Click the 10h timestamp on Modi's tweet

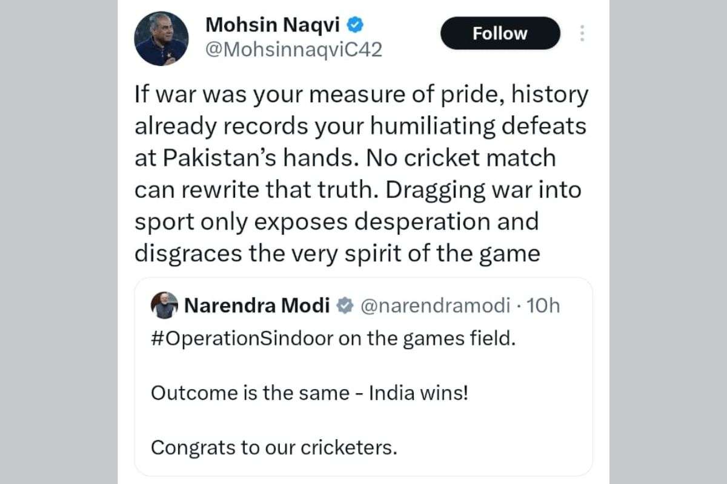tap(545, 306)
